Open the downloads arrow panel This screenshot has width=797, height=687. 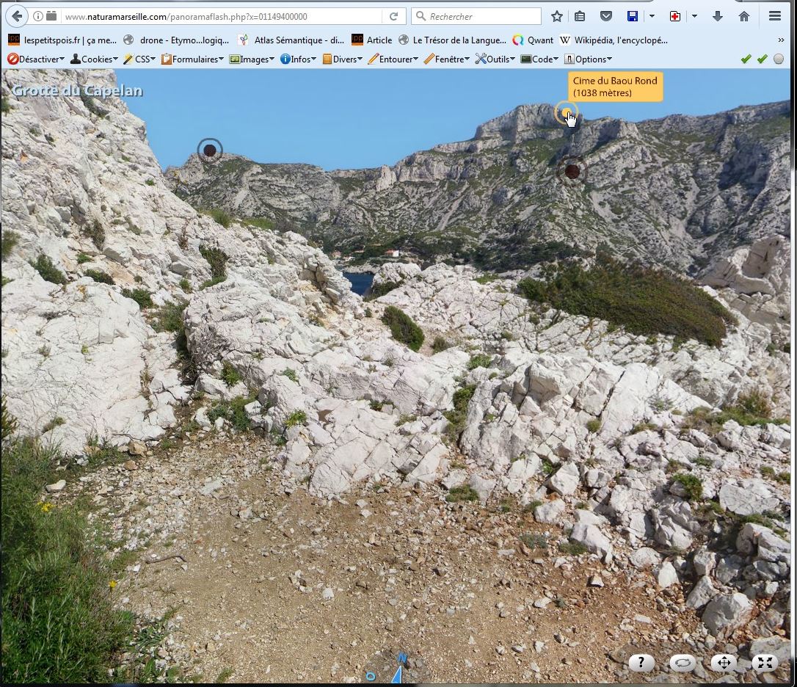(718, 16)
